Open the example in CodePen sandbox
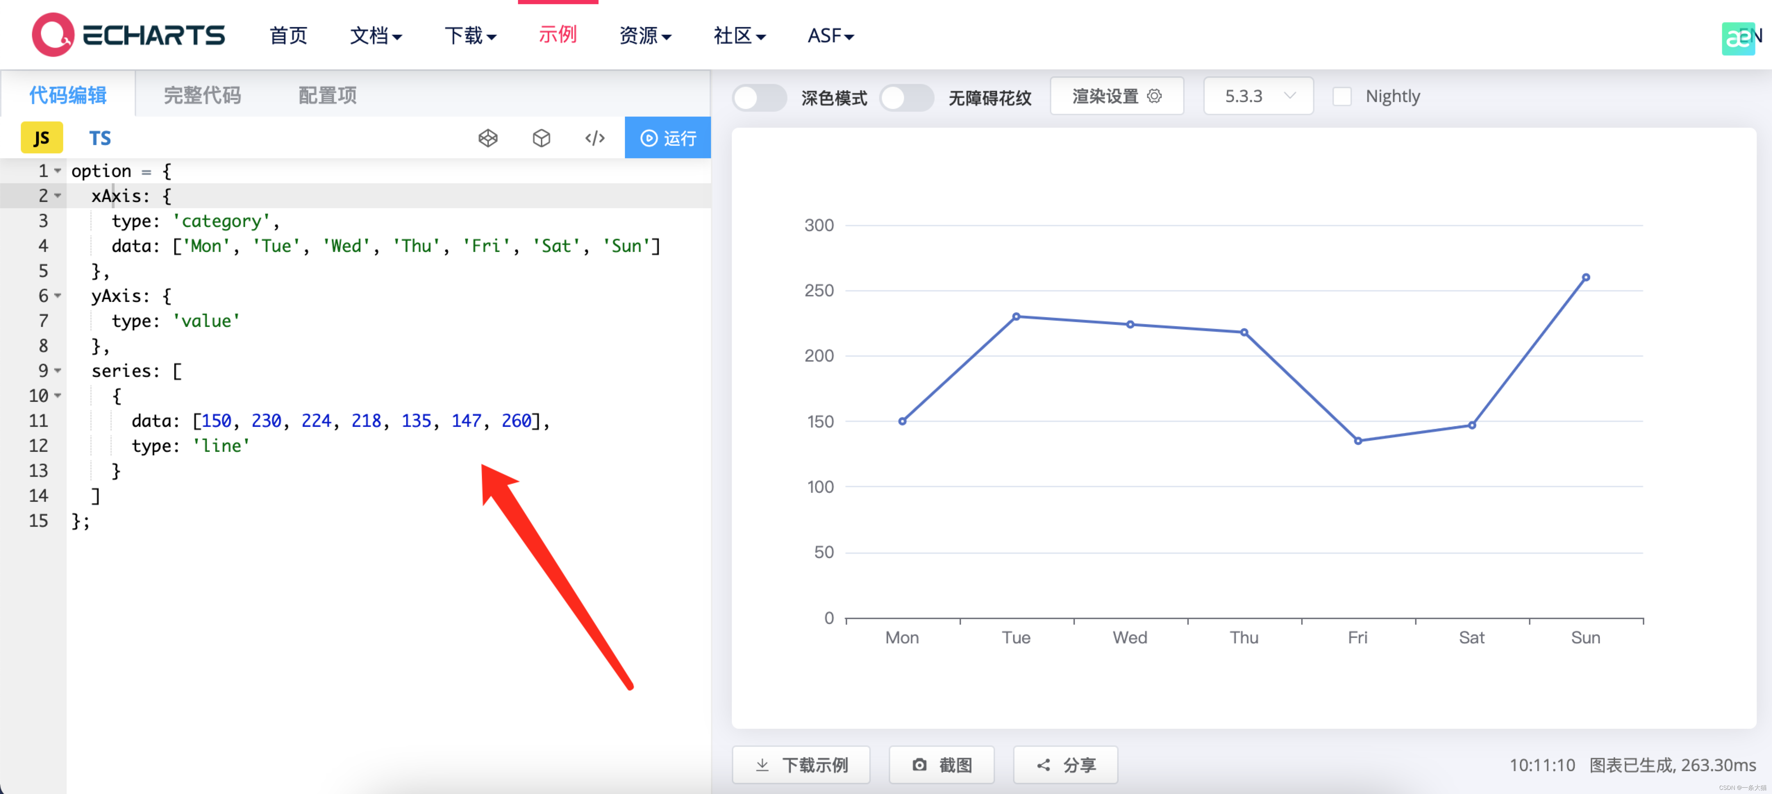This screenshot has height=794, width=1772. pyautogui.click(x=488, y=137)
